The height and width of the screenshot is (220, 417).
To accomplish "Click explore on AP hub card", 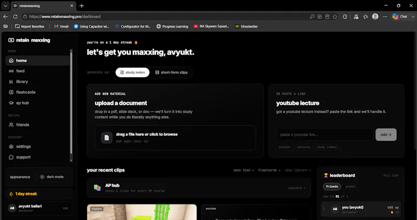I will (x=297, y=188).
